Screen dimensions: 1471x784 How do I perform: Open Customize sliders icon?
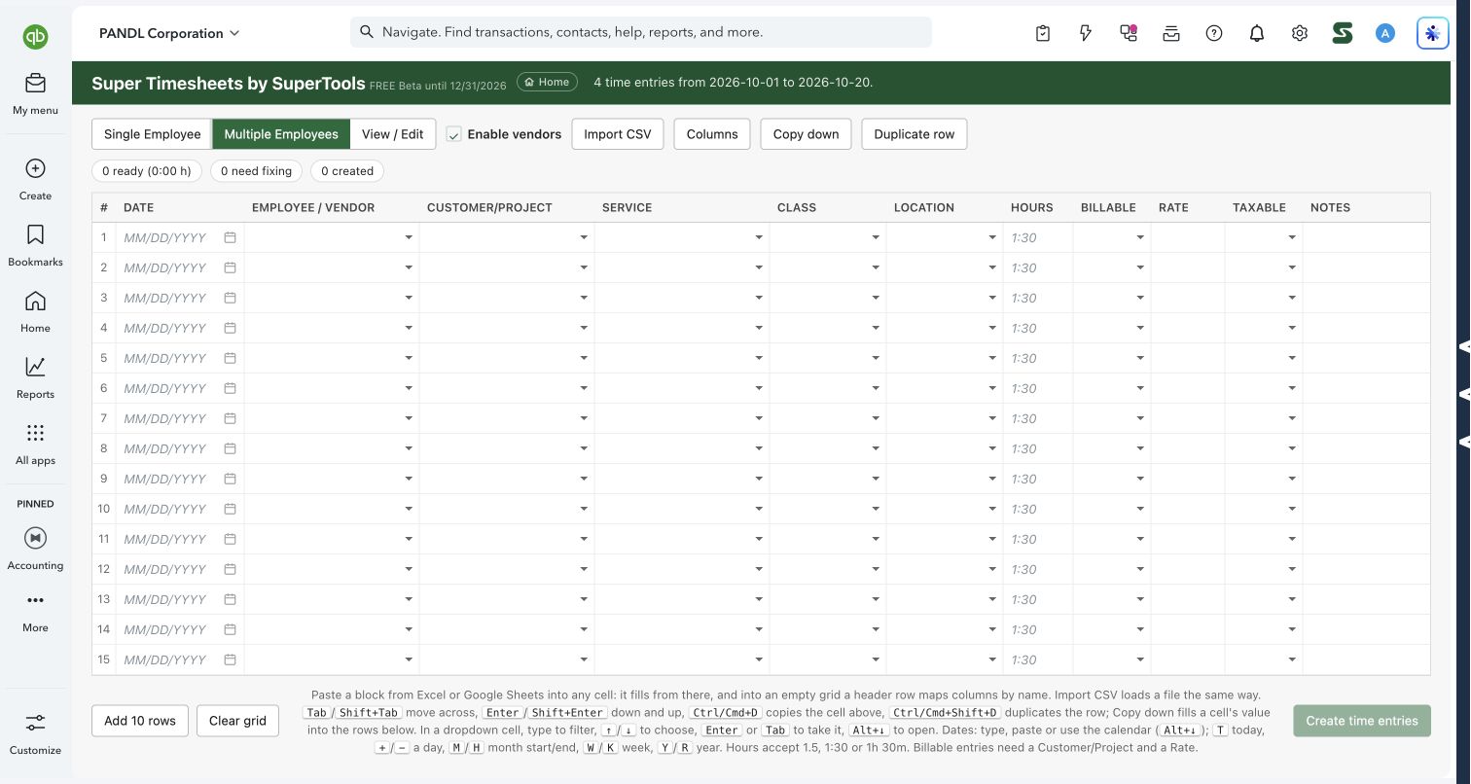click(35, 723)
